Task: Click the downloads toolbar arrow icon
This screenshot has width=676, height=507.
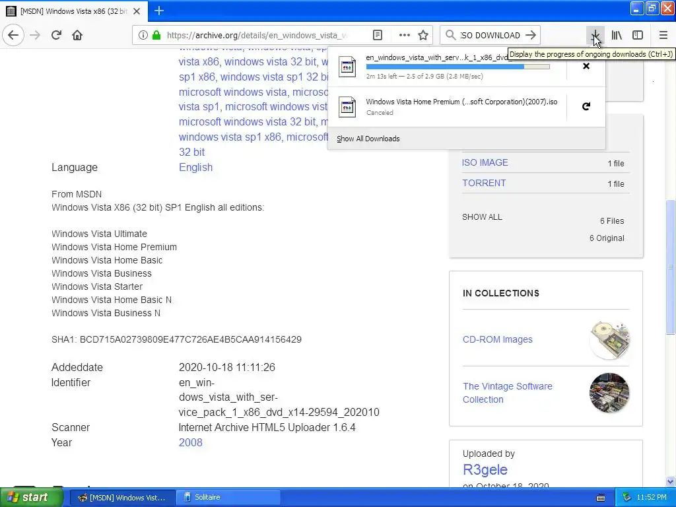Action: (595, 35)
